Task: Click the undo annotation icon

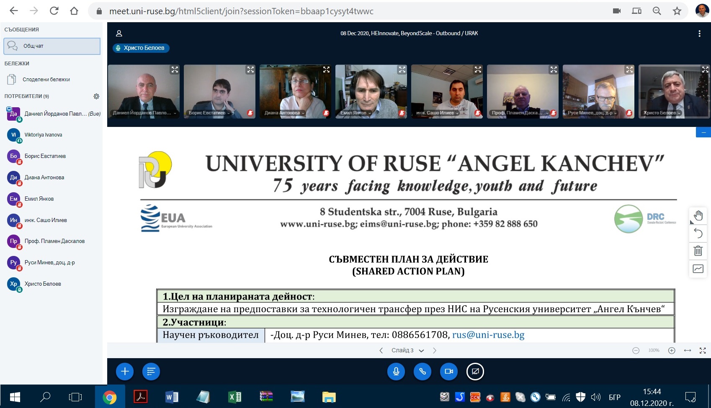Action: (x=698, y=233)
